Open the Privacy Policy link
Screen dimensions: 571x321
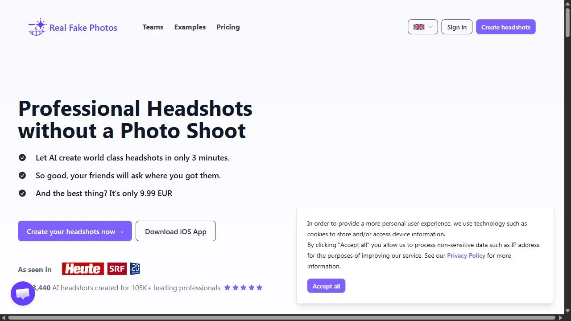[x=466, y=255]
